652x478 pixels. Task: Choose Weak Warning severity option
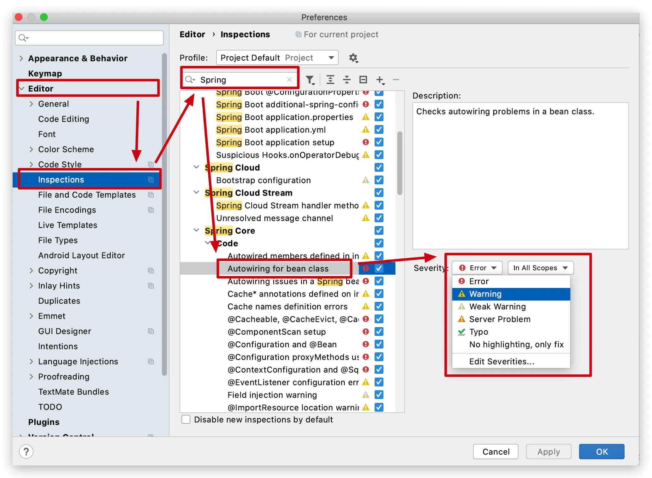click(x=511, y=307)
